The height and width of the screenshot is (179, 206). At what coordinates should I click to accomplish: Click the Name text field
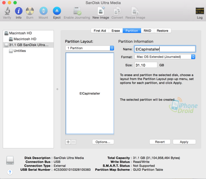tap(165, 49)
